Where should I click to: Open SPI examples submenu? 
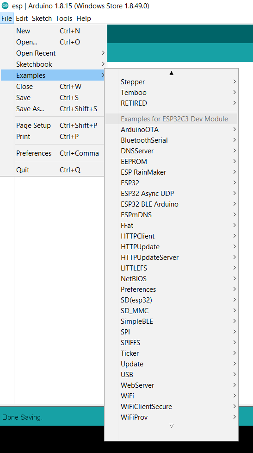(x=171, y=332)
